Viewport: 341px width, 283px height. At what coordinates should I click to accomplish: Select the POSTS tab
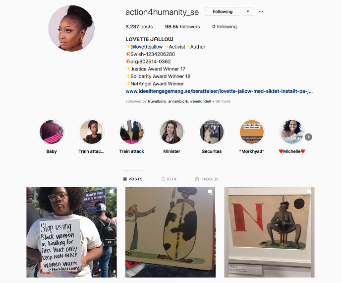pyautogui.click(x=133, y=179)
